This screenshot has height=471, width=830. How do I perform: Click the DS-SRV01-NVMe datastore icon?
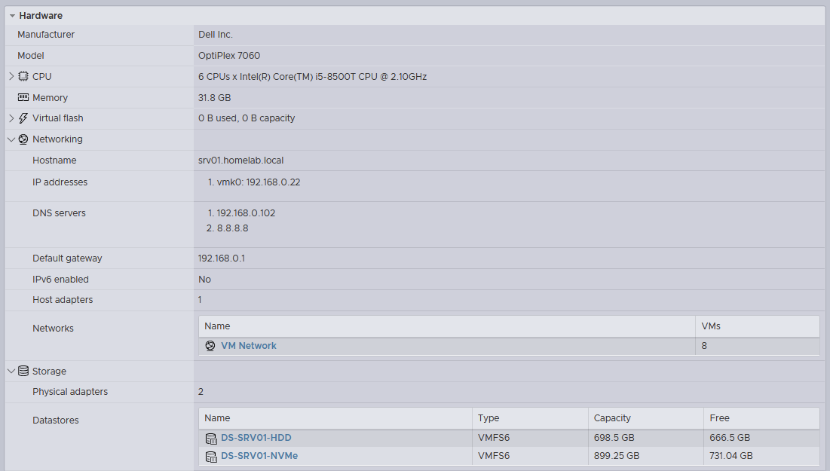point(211,456)
